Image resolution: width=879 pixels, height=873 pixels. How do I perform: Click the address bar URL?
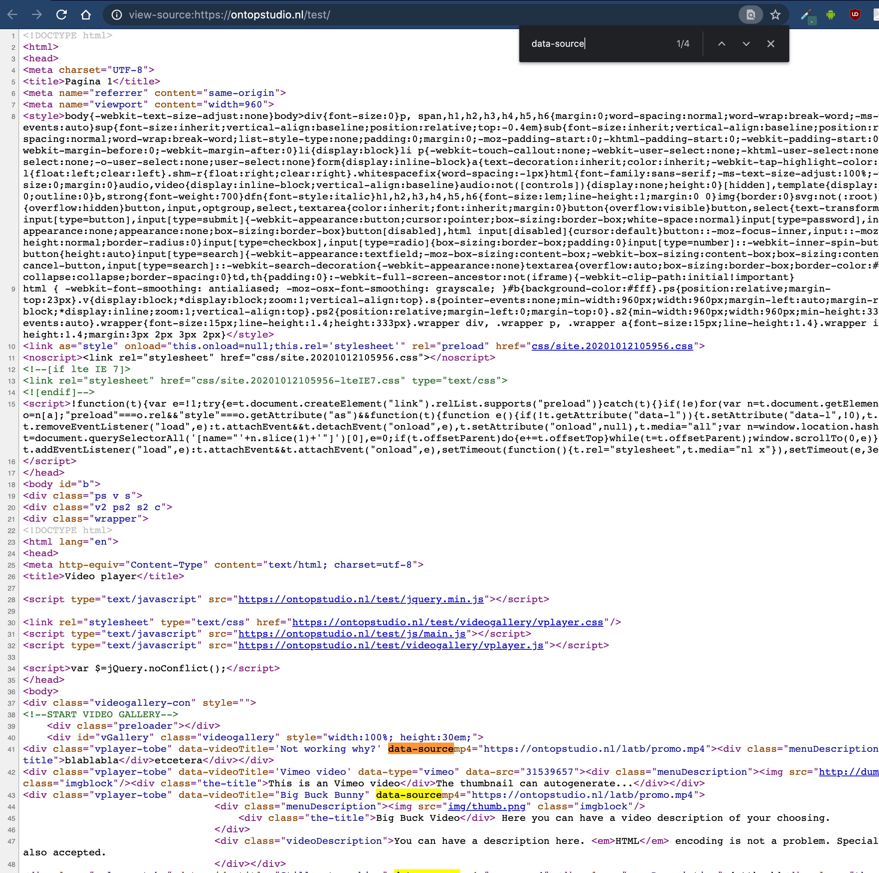pyautogui.click(x=229, y=15)
